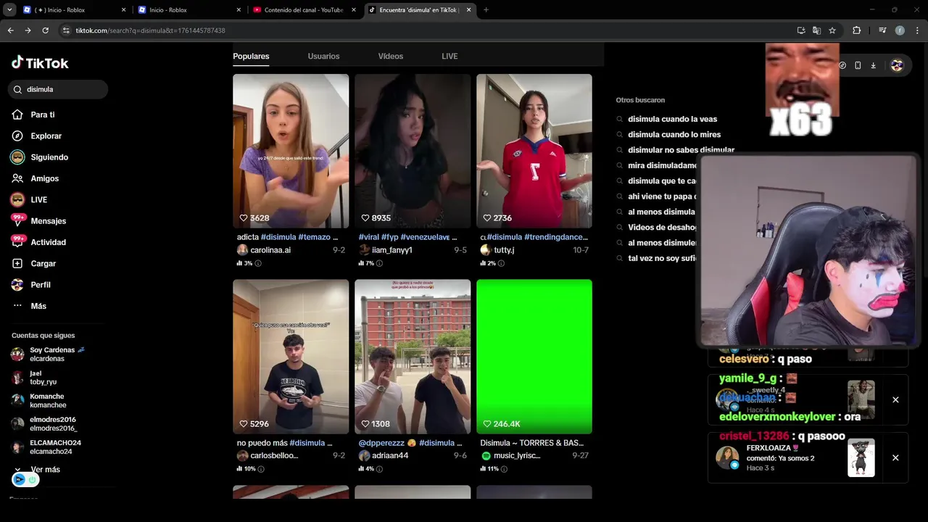The height and width of the screenshot is (522, 928).
Task: Click the download app icon in header
Action: [x=873, y=65]
